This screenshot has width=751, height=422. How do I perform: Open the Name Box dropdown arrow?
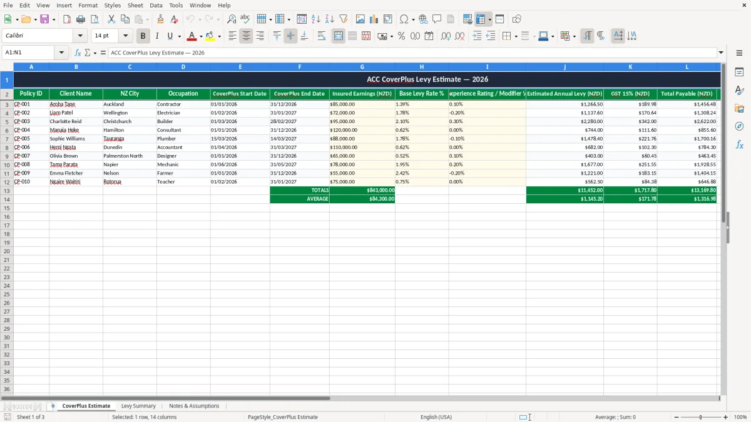(62, 53)
